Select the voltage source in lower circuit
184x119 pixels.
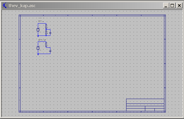click(x=38, y=48)
